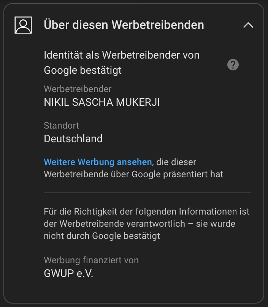This screenshot has width=268, height=307.
Task: Click the Identität als Werbetreibender text
Action: (x=122, y=55)
